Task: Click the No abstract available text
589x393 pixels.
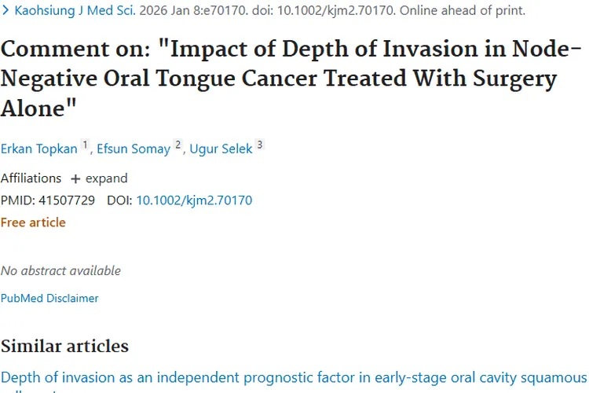Action: click(x=60, y=270)
